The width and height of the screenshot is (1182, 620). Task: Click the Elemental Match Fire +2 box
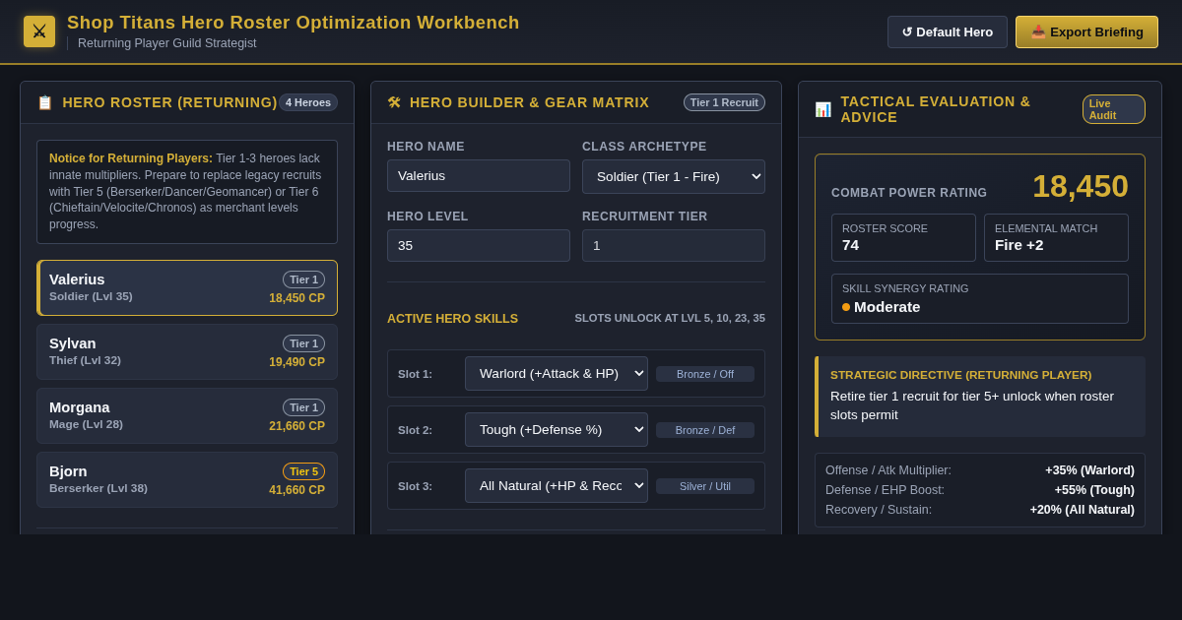1056,237
